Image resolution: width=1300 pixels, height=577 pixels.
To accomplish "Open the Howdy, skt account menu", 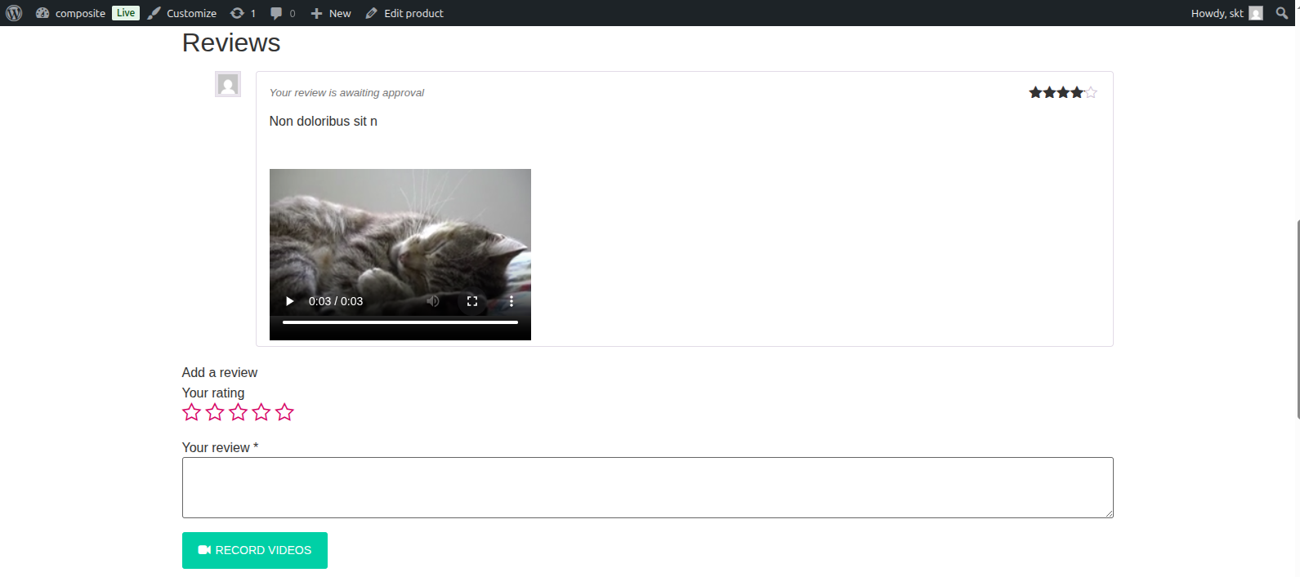I will (x=1226, y=13).
